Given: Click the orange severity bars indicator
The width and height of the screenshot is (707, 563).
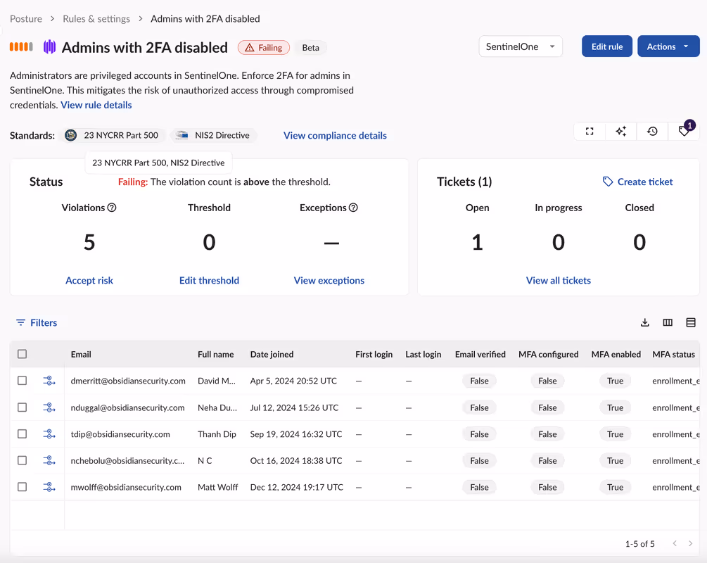Looking at the screenshot, I should (x=21, y=46).
